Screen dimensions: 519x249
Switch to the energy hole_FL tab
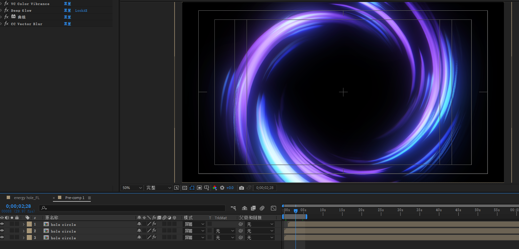coord(26,198)
